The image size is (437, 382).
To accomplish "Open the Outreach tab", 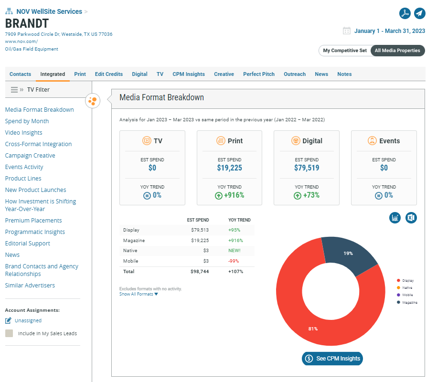I will tap(295, 74).
